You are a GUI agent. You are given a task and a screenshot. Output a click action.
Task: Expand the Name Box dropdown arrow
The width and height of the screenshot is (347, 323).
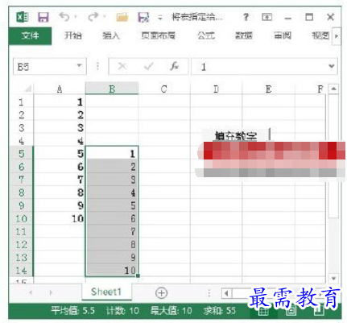[x=79, y=65]
